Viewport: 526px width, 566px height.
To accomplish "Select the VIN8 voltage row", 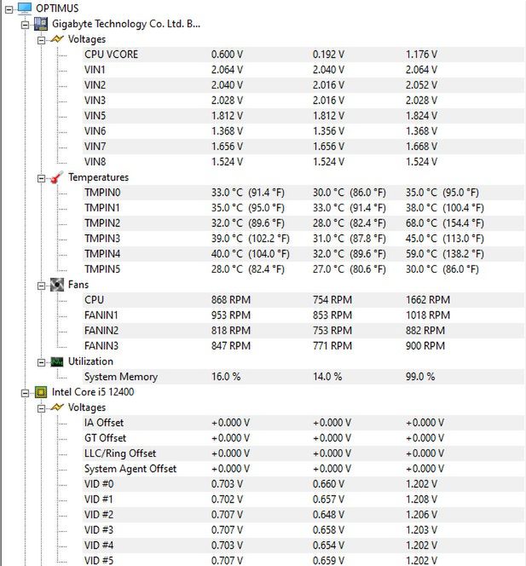I will pos(303,162).
